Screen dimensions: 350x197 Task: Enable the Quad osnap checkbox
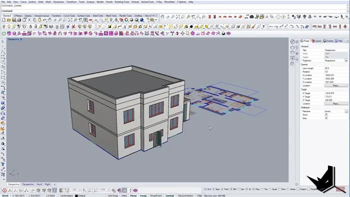click(270, 189)
